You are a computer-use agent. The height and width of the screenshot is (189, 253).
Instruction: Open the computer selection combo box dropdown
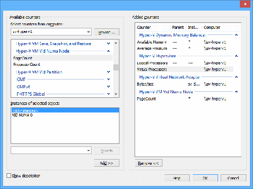pyautogui.click(x=89, y=32)
